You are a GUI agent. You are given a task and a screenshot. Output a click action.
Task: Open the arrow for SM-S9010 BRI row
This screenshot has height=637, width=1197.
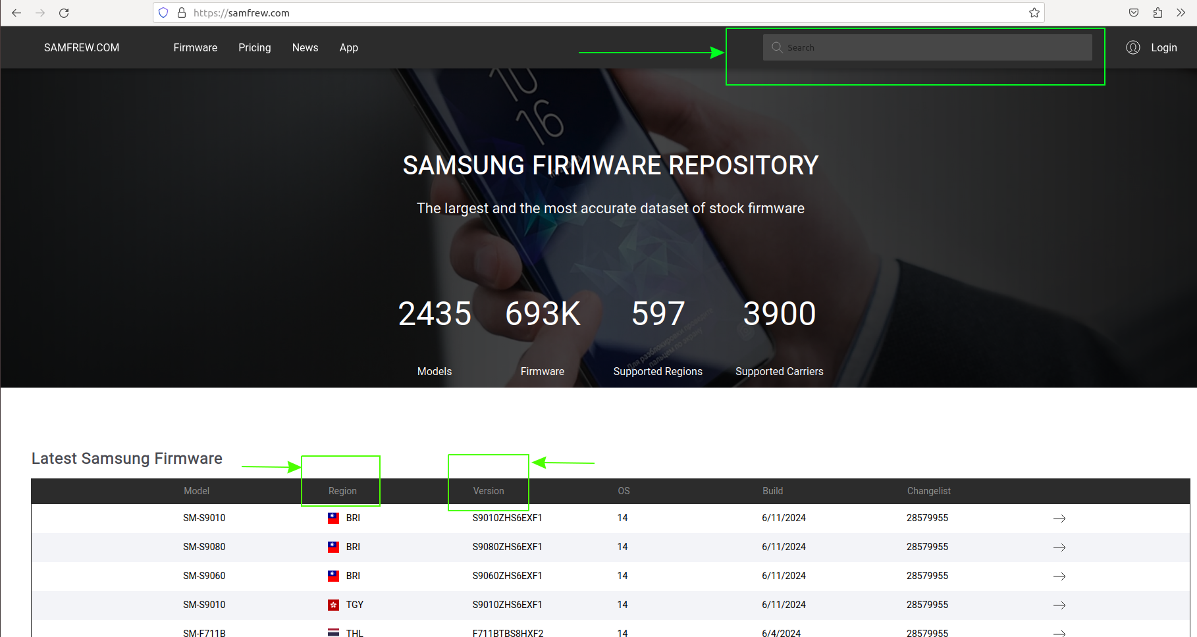tap(1059, 519)
